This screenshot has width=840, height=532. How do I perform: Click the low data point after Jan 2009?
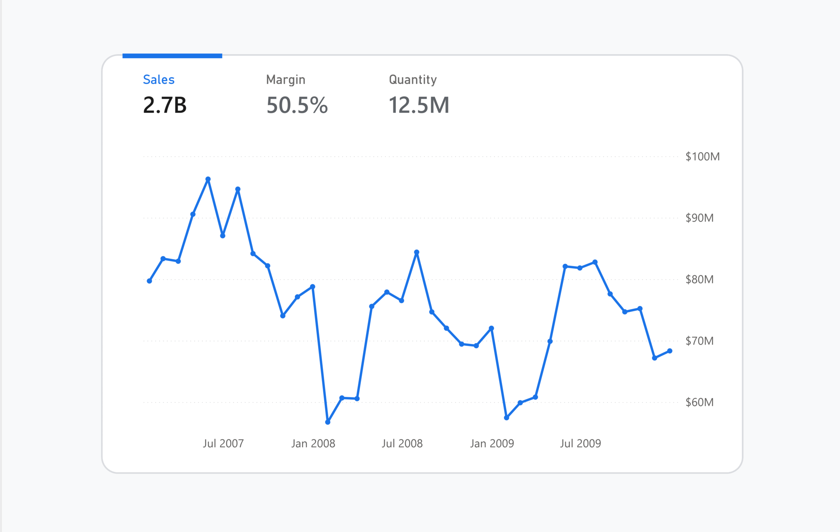506,418
